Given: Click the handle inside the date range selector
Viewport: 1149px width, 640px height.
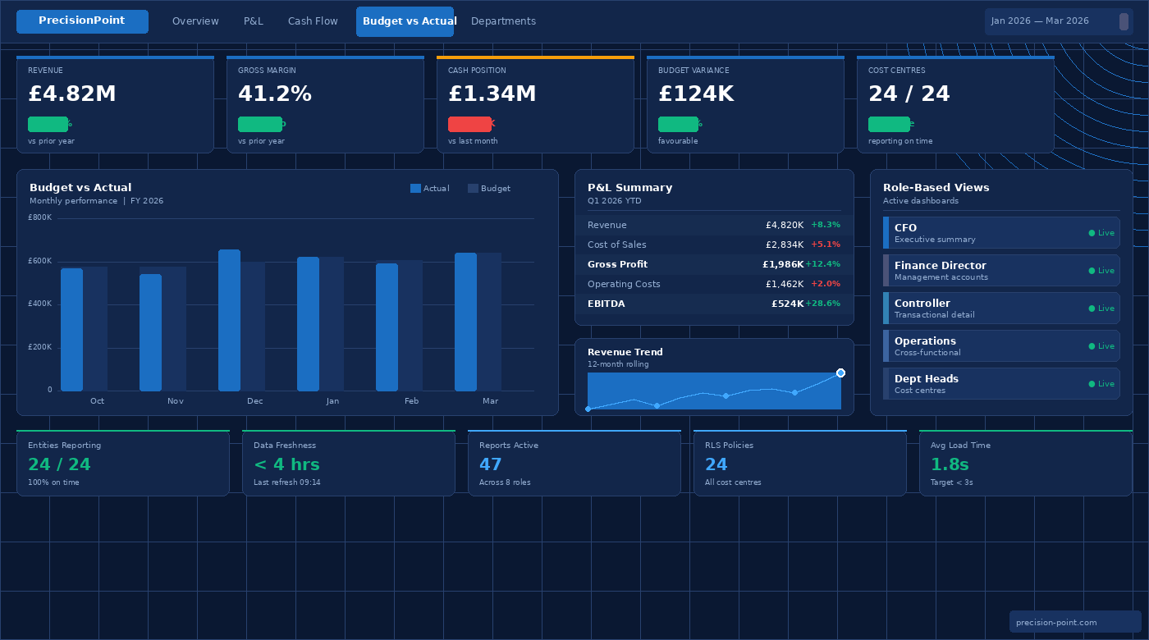Looking at the screenshot, I should click(x=1124, y=21).
